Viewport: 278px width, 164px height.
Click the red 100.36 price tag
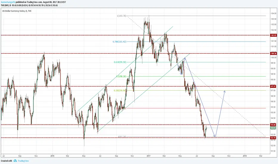click(x=274, y=53)
